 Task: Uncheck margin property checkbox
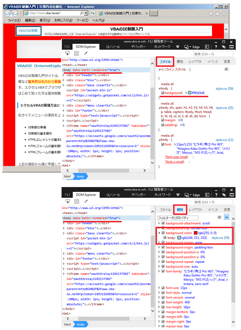(x=163, y=120)
